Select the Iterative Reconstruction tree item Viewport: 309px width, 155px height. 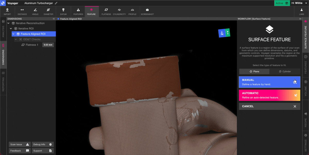coord(30,23)
